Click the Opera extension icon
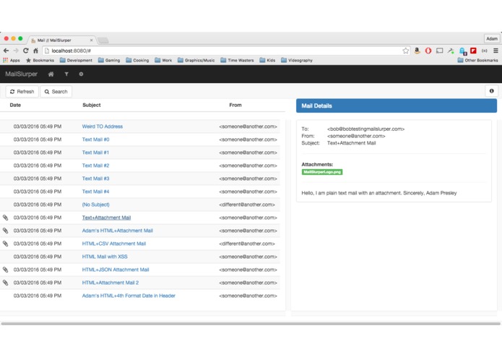The image size is (502, 357). (x=428, y=51)
